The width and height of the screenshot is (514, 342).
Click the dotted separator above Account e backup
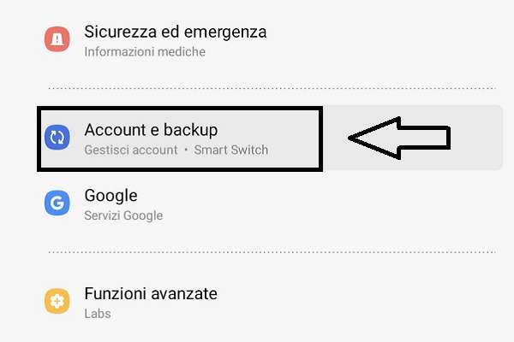[x=274, y=88]
